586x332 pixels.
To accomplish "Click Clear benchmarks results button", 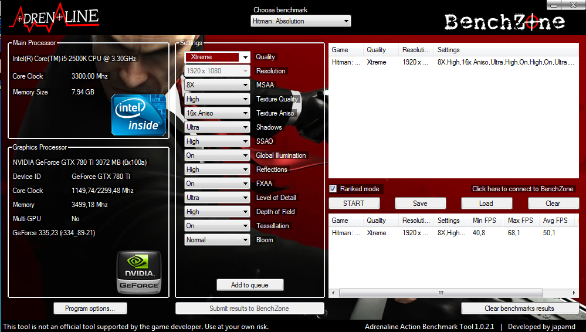I will point(520,309).
